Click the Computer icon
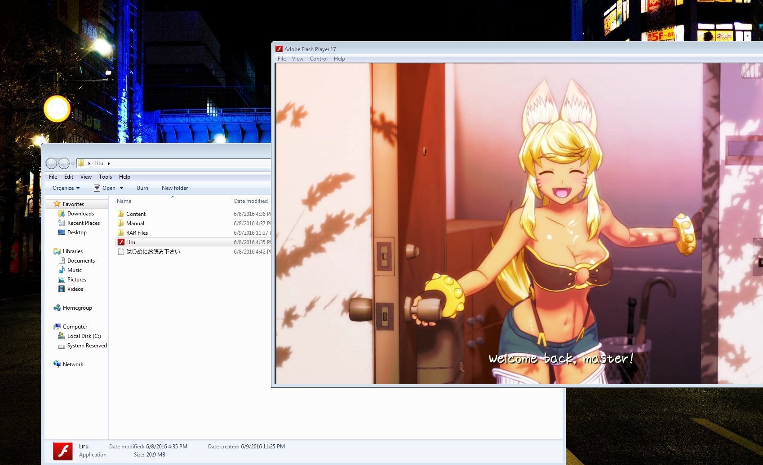 pyautogui.click(x=57, y=327)
